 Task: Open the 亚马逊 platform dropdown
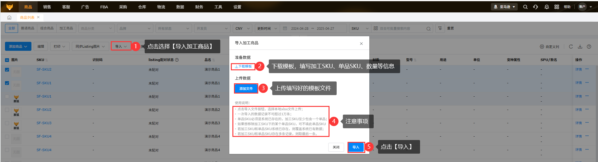[504, 7]
